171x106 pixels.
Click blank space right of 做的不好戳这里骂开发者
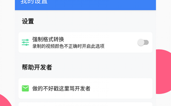[121, 88]
